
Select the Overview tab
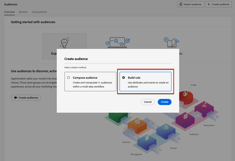(x=9, y=12)
